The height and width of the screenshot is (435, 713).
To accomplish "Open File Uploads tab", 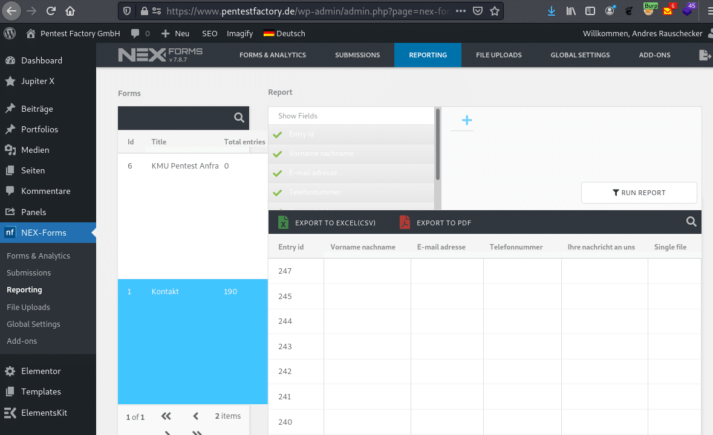I will (499, 55).
